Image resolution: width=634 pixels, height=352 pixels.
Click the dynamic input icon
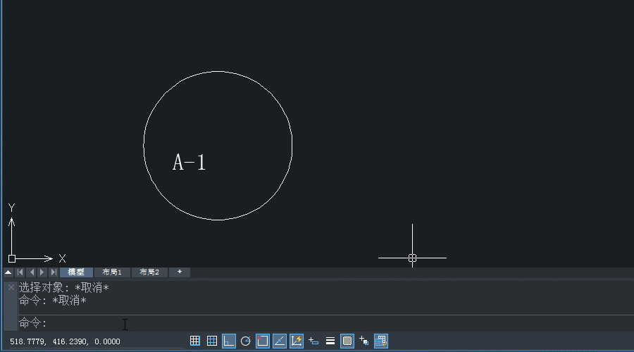click(313, 341)
